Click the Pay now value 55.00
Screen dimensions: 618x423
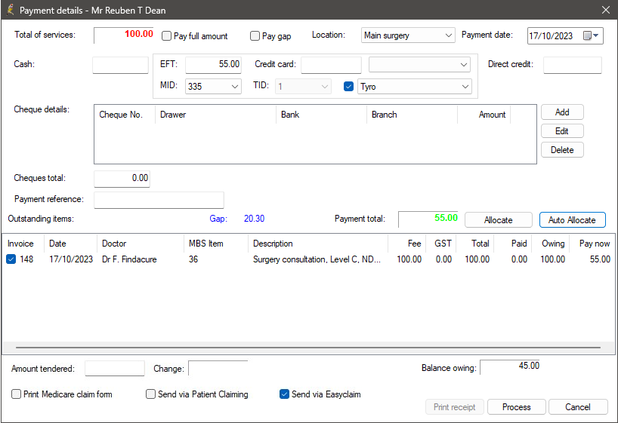pyautogui.click(x=600, y=259)
